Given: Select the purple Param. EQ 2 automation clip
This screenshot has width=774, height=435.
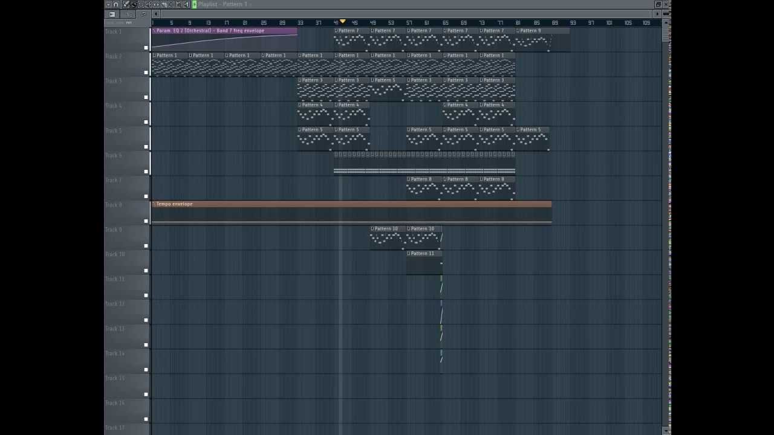Looking at the screenshot, I should tap(224, 40).
